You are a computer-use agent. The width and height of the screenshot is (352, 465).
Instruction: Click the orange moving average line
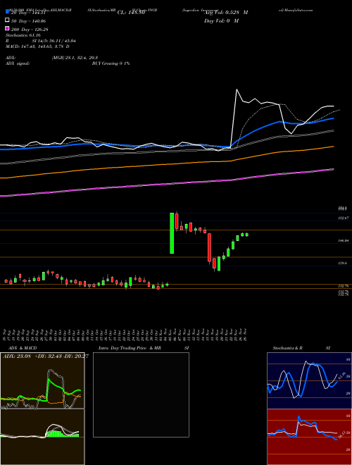[167, 164]
